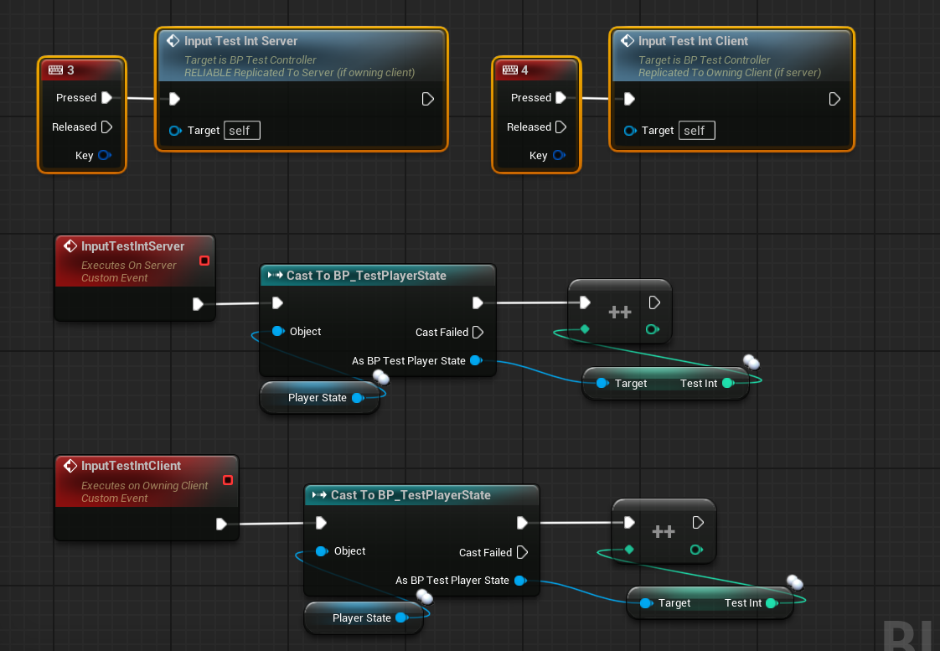This screenshot has width=940, height=651.
Task: Select the InputTestIntServer custom event title
Action: click(132, 246)
